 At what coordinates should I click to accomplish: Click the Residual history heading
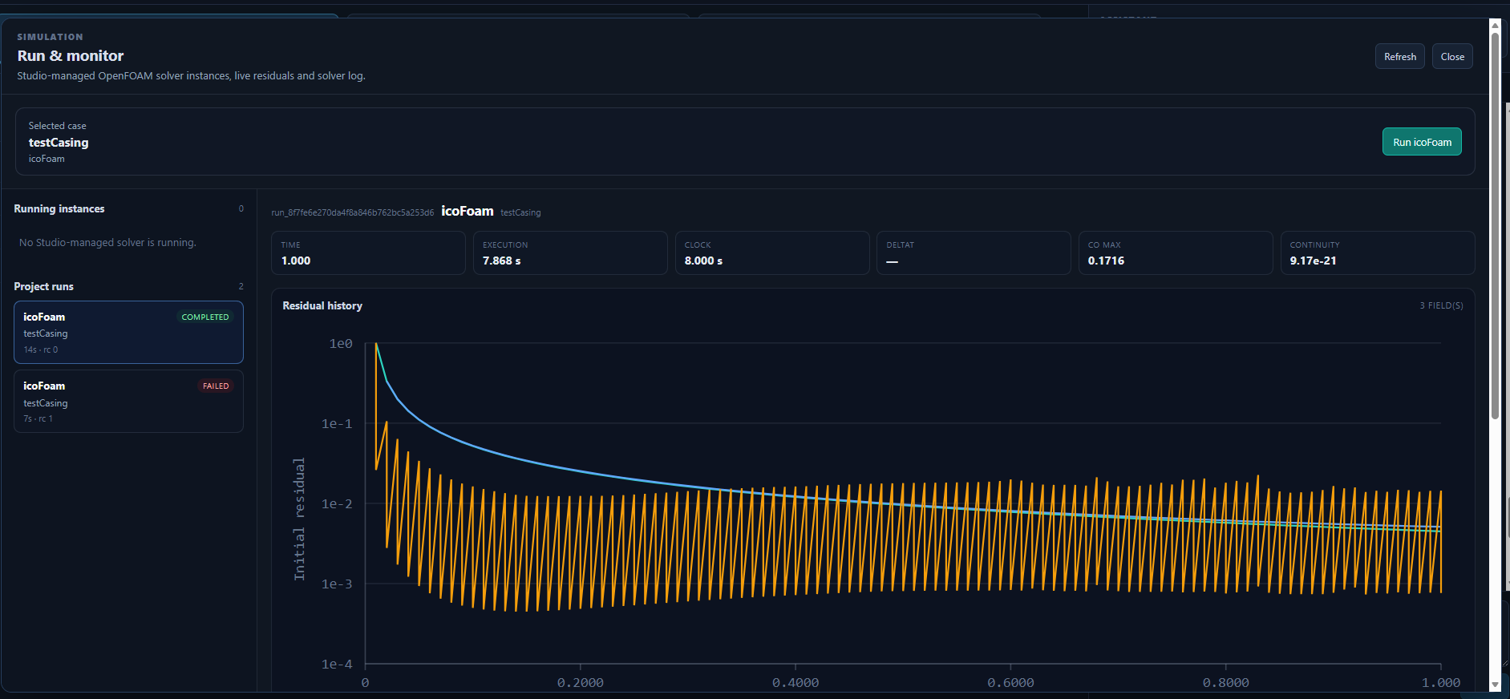tap(322, 305)
